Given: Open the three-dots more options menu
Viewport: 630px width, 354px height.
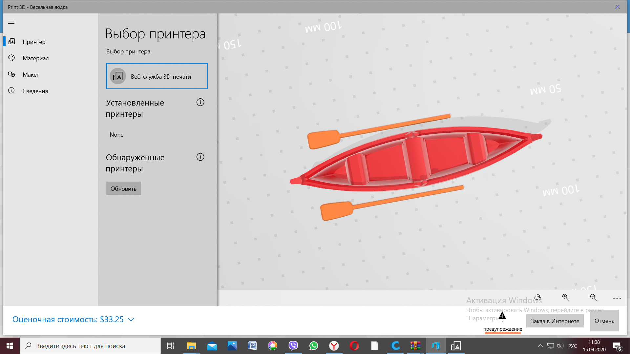Looking at the screenshot, I should [617, 298].
